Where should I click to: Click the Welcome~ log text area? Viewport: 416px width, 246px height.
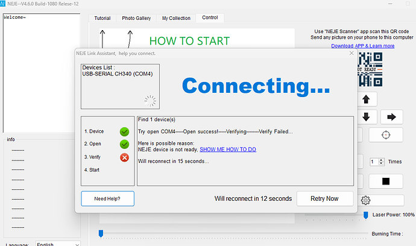click(42, 73)
